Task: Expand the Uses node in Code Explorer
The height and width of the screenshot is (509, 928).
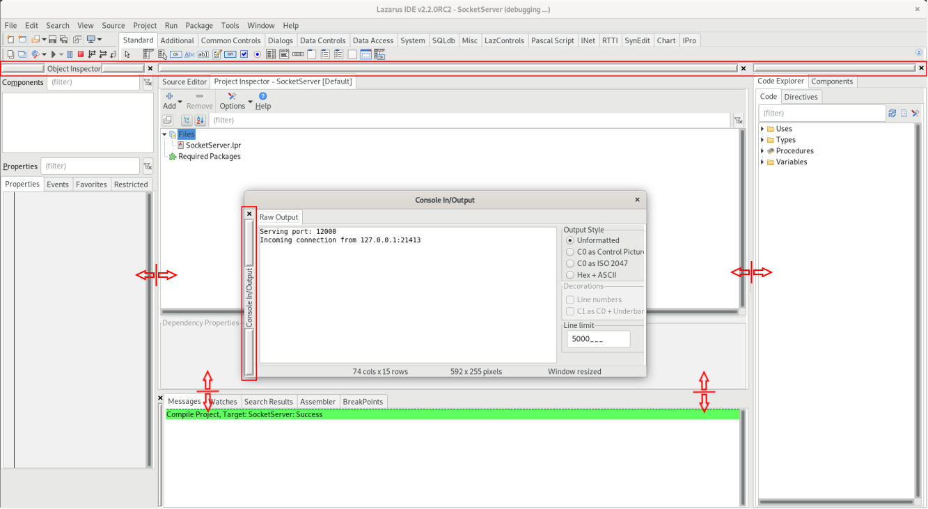Action: (x=762, y=129)
